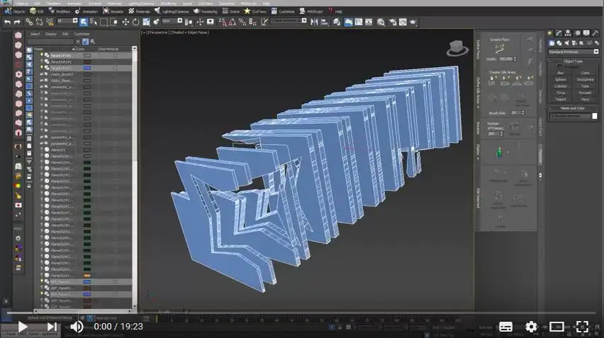This screenshot has width=604, height=338.
Task: Collapse the Object Type rollout
Action: click(x=574, y=61)
